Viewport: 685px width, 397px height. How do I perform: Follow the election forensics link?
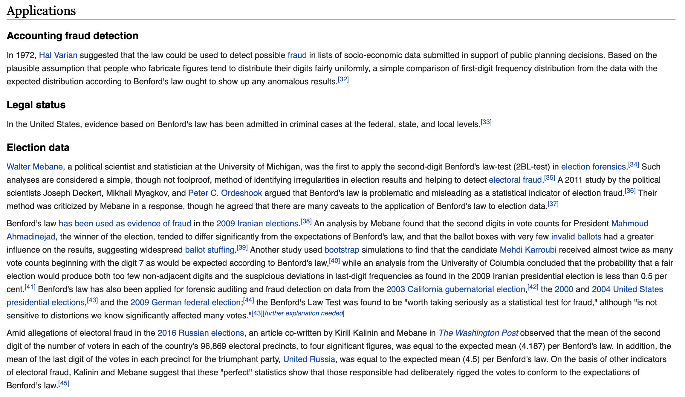[x=593, y=167]
